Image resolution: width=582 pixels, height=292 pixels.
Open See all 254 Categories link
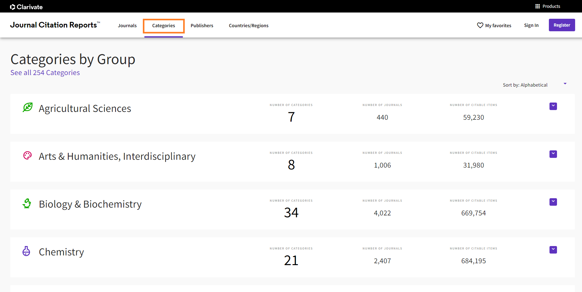pos(45,73)
